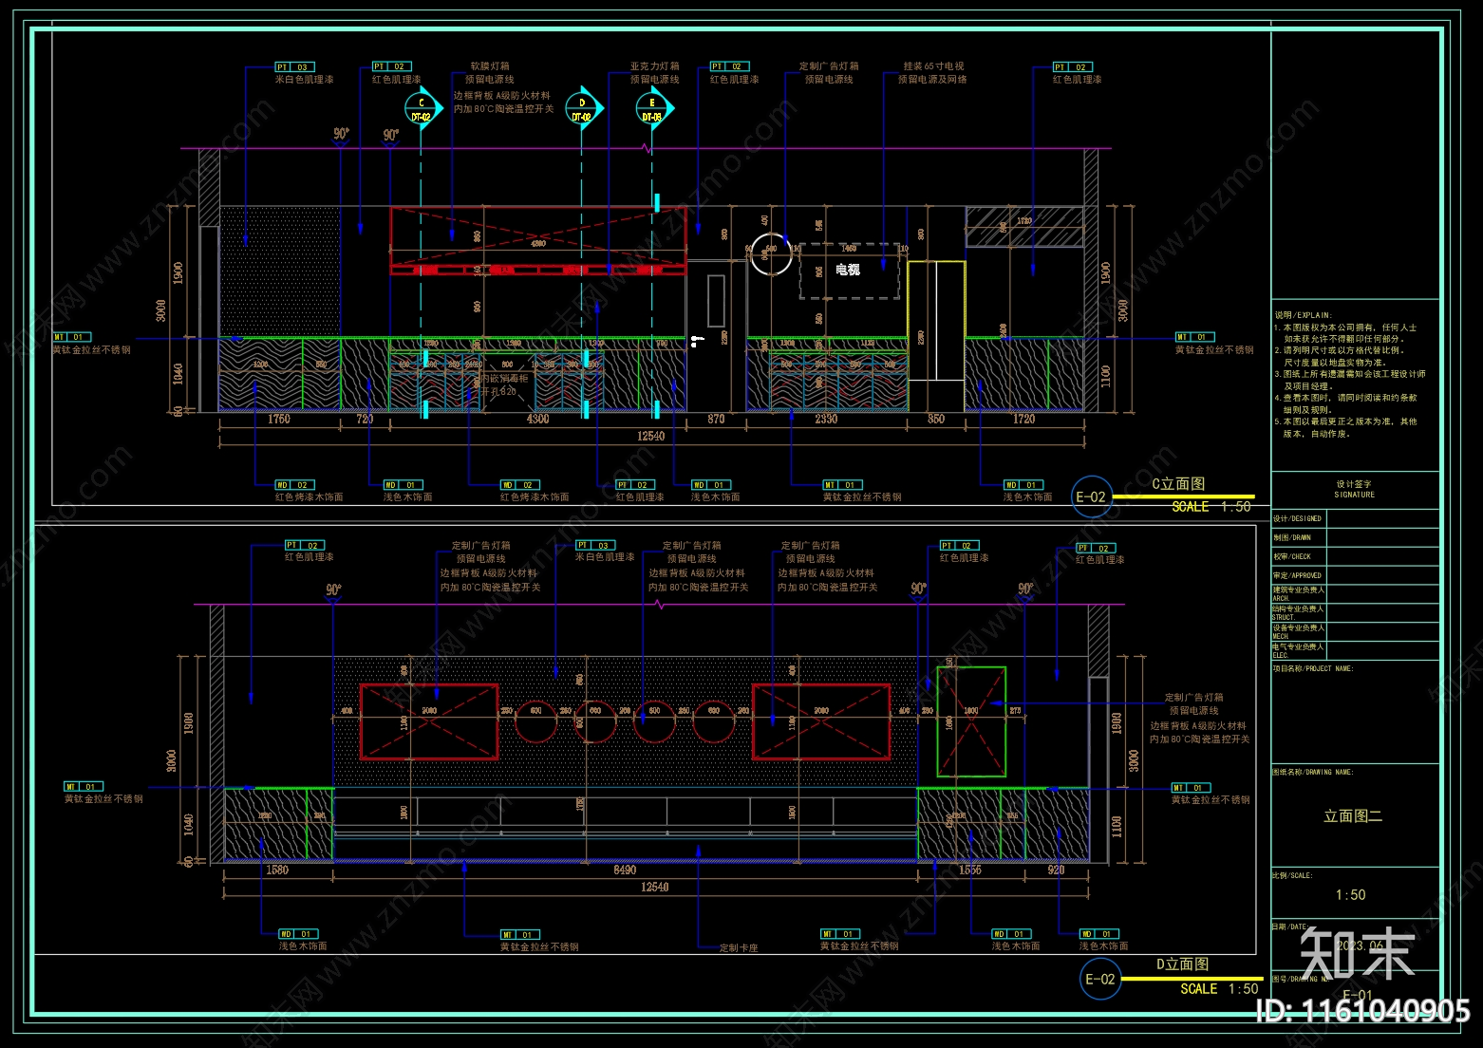The height and width of the screenshot is (1048, 1483).
Task: Click the 结构专业负责人 STRUCT. cell
Action: [1299, 613]
